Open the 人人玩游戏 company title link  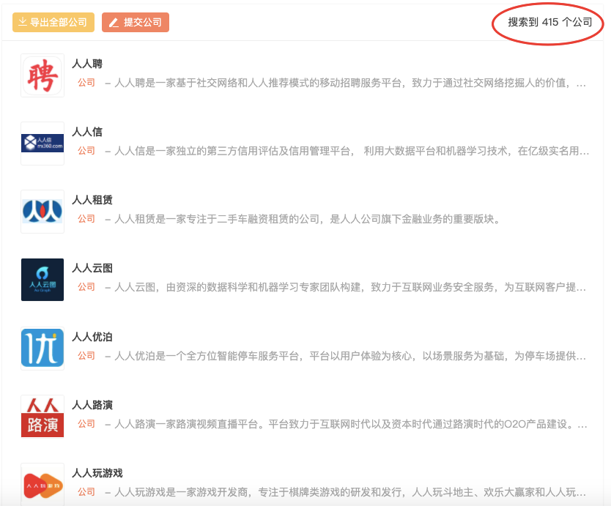pyautogui.click(x=97, y=473)
